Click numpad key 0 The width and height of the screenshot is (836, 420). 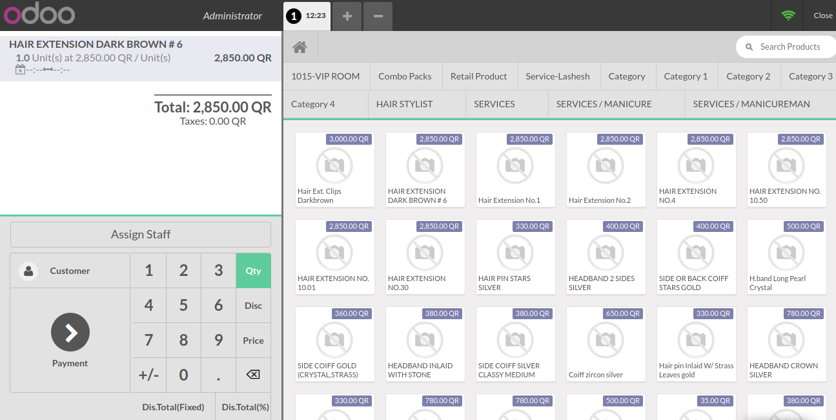(x=184, y=375)
